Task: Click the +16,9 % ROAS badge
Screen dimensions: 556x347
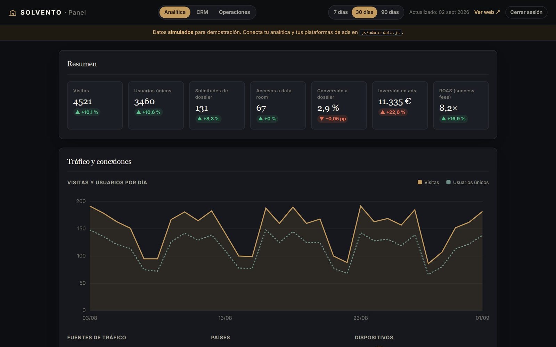Action: coord(453,119)
